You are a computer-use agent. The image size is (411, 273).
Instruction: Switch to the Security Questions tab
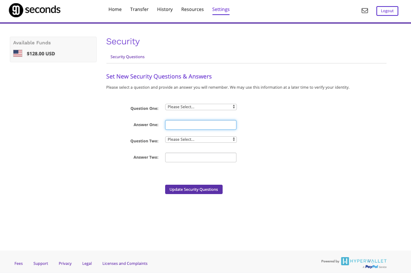click(127, 57)
